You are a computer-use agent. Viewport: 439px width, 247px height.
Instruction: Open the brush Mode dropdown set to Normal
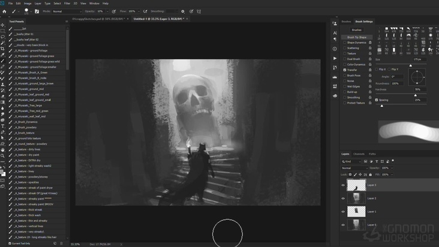point(67,11)
